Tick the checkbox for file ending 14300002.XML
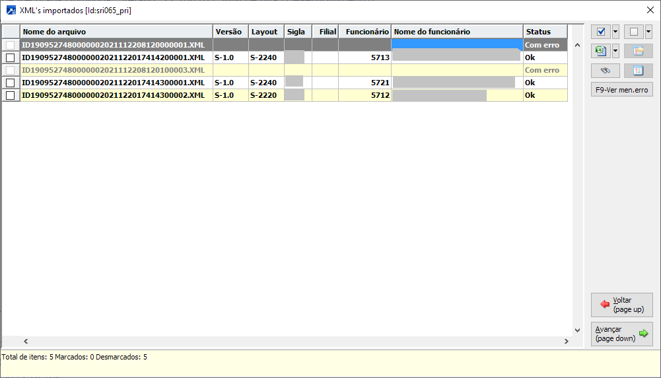Viewport: 661px width, 378px height. (10, 96)
